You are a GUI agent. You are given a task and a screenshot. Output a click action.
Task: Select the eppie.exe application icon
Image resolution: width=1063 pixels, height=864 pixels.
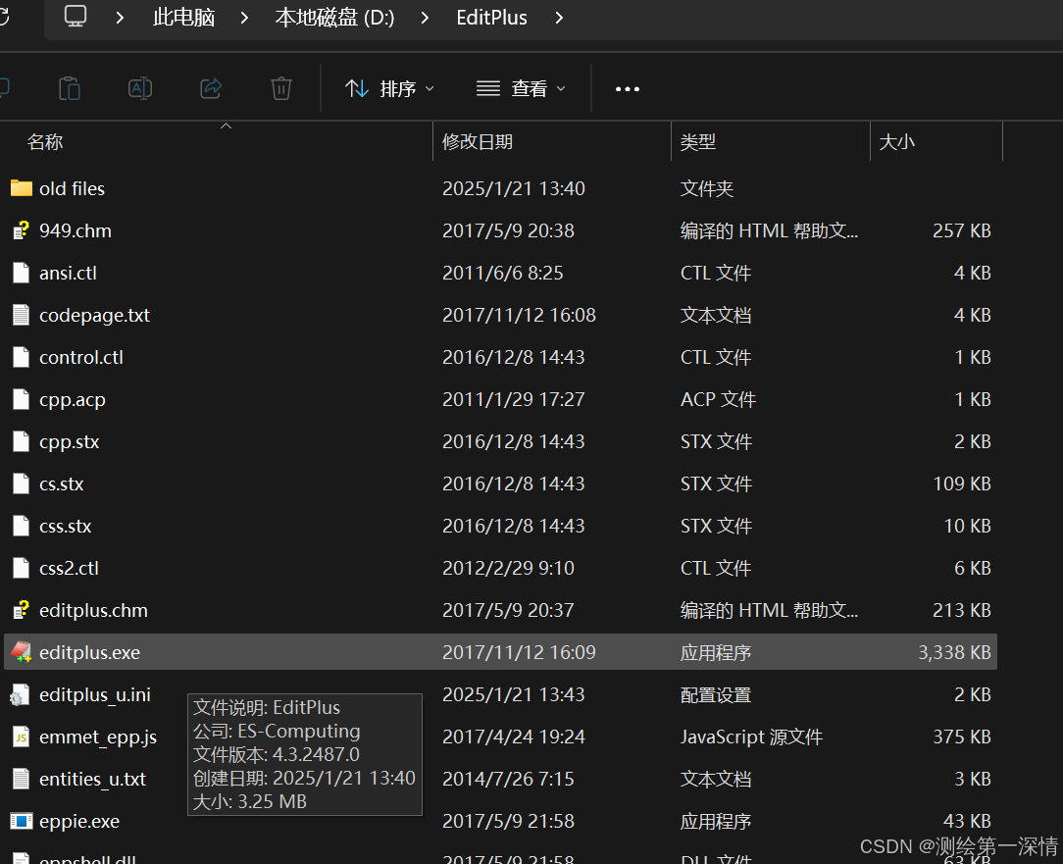pos(21,821)
